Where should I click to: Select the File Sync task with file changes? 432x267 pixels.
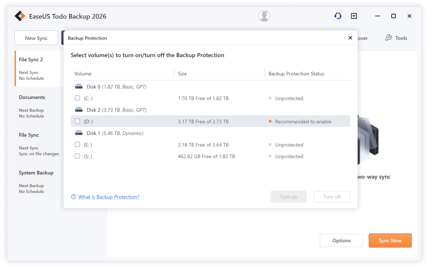(x=39, y=144)
